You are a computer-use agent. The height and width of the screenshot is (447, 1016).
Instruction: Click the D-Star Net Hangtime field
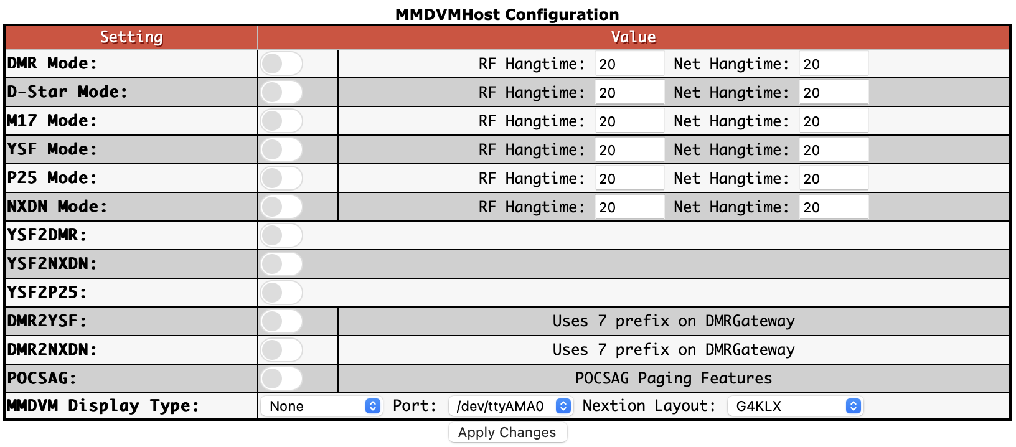click(x=834, y=92)
